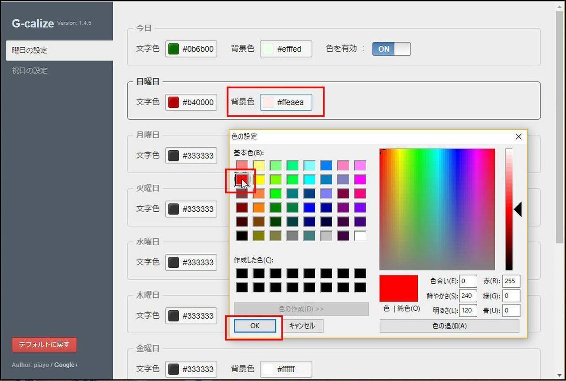Click OK in the color dialog
The width and height of the screenshot is (566, 381).
(x=255, y=326)
